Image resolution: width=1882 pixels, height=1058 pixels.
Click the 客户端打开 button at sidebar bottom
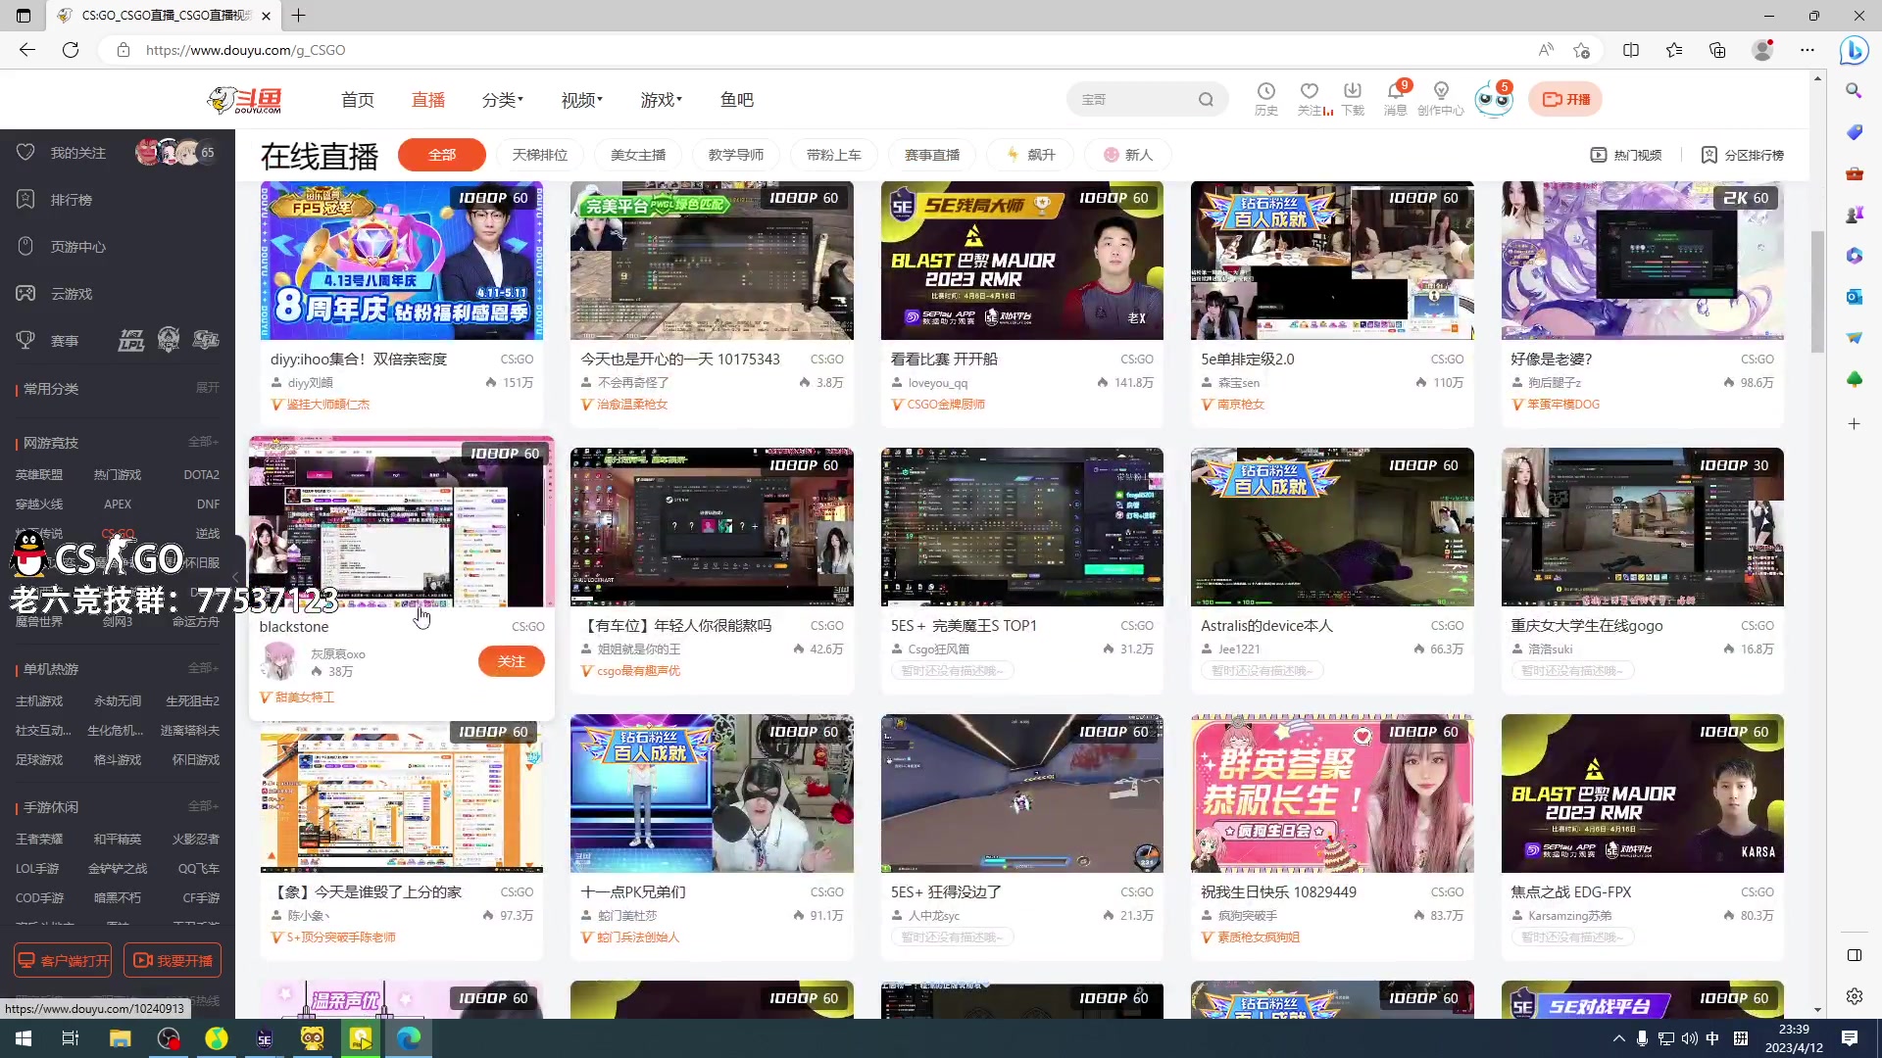pos(62,960)
